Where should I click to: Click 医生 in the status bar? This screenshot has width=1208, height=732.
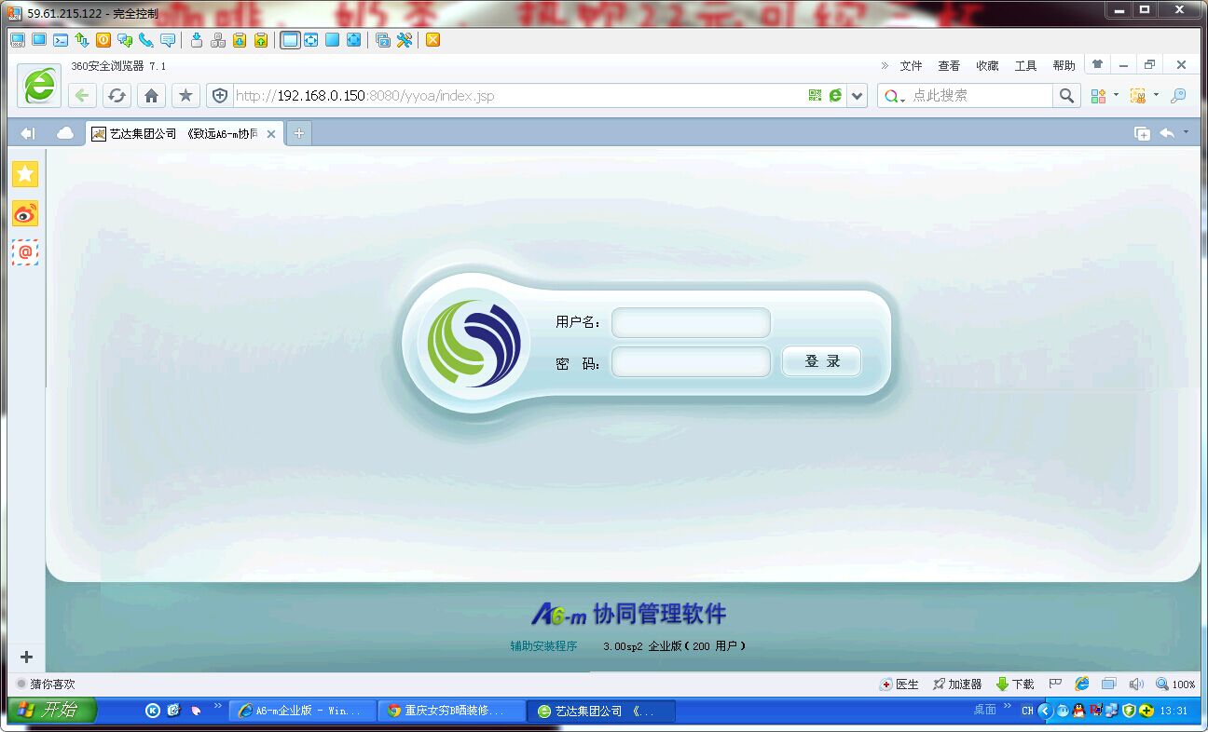pyautogui.click(x=899, y=684)
